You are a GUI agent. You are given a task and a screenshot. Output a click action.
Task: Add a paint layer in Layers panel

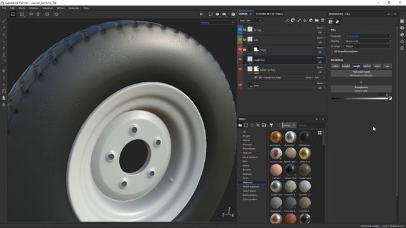(x=299, y=20)
